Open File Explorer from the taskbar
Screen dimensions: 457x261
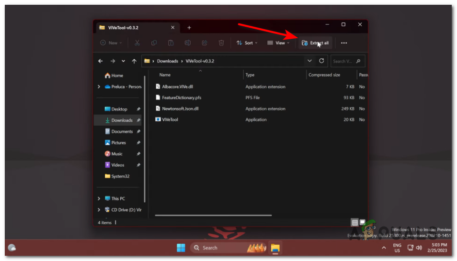(275, 248)
